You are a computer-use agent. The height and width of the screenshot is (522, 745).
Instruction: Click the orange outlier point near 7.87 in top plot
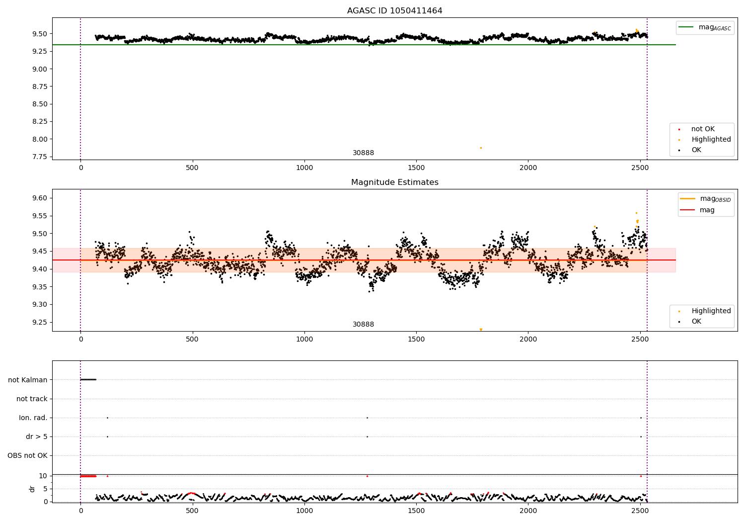(481, 148)
